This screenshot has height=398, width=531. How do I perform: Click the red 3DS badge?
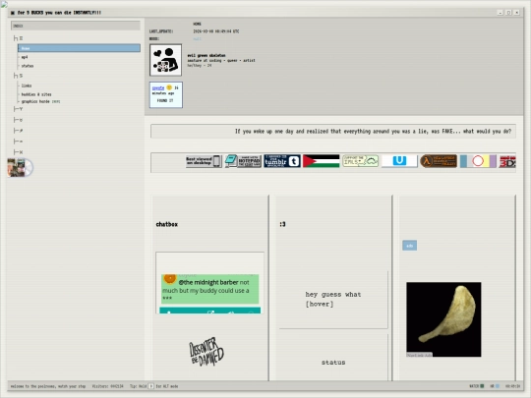(x=507, y=161)
